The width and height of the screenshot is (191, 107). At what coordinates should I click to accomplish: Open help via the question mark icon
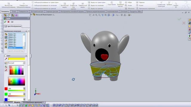coord(28,18)
